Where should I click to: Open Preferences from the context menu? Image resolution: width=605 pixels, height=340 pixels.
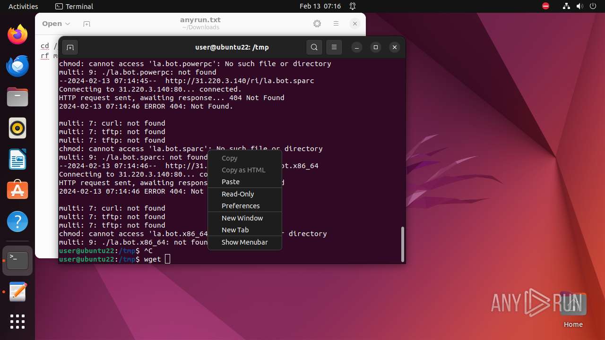[245, 206]
